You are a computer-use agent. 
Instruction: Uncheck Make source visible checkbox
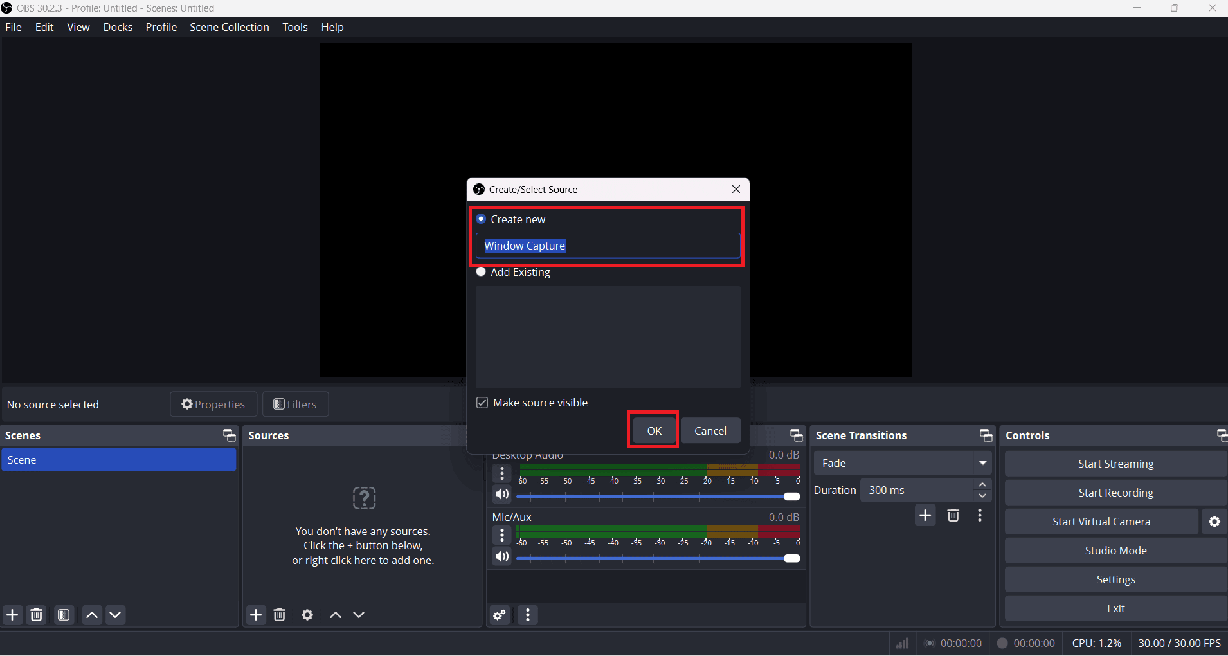pyautogui.click(x=482, y=403)
